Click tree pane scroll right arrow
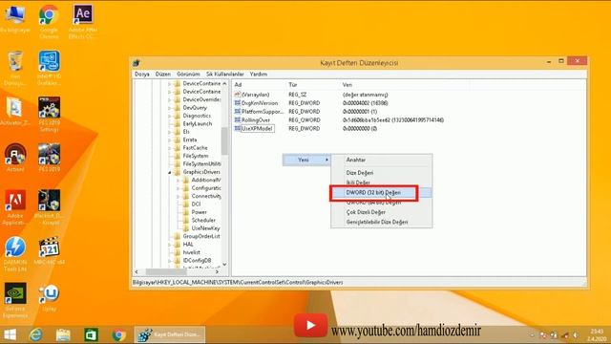This screenshot has height=344, width=611. (217, 271)
